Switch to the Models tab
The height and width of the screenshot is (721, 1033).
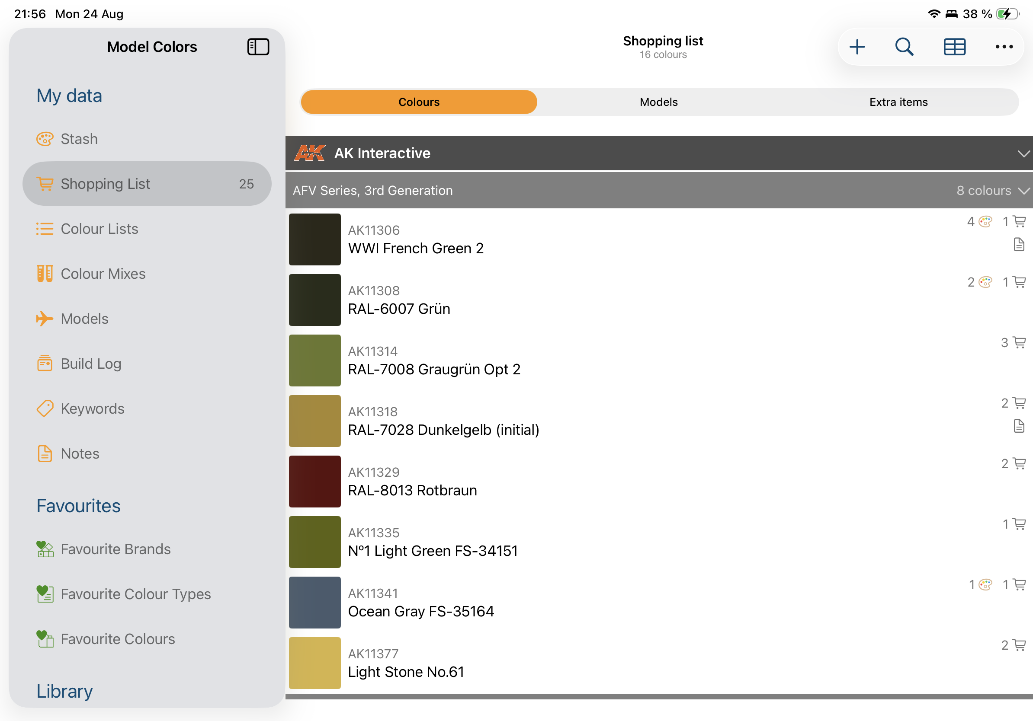pos(659,102)
